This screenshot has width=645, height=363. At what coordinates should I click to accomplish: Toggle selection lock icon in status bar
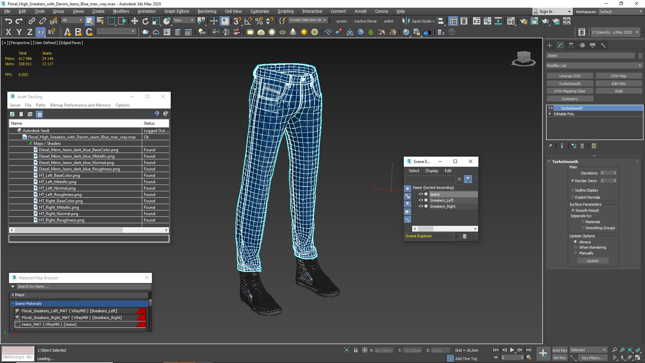point(356,350)
